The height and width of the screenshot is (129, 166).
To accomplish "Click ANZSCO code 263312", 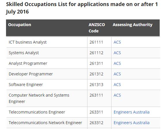I will (x=96, y=123).
